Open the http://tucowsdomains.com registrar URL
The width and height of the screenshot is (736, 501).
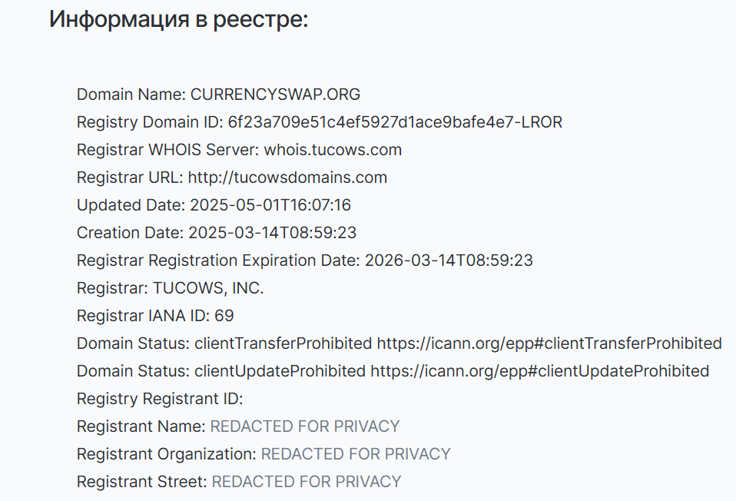[x=287, y=178]
